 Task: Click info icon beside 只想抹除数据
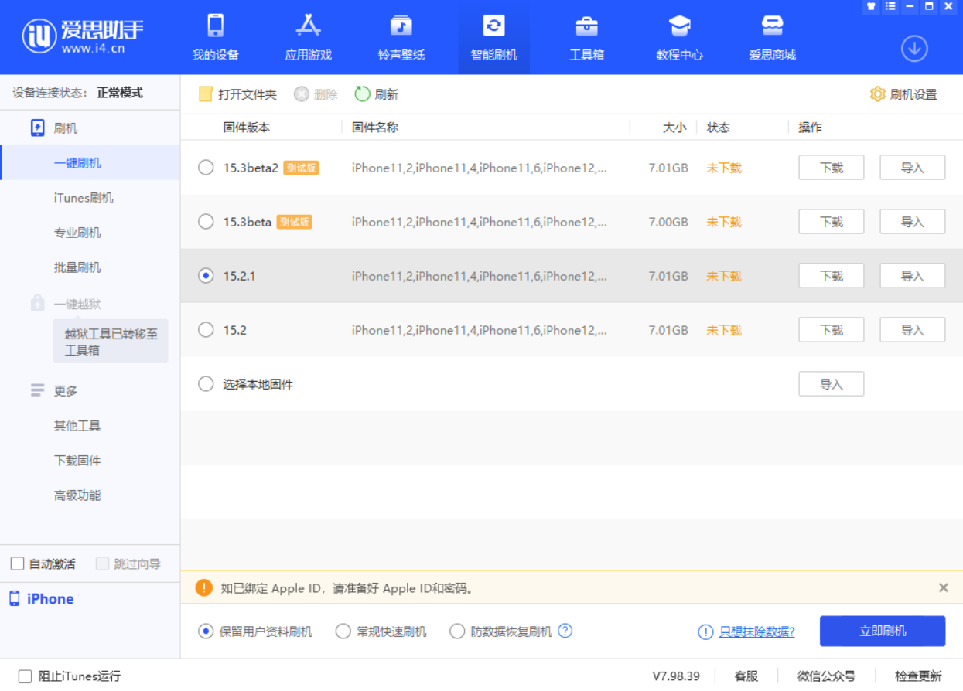[x=705, y=631]
